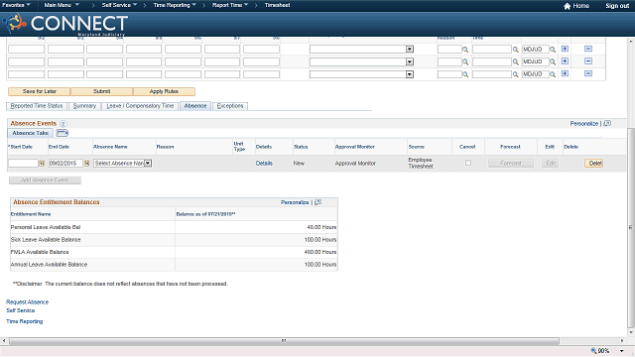
Task: Open Leave / Compensatory Time tab
Action: [140, 106]
